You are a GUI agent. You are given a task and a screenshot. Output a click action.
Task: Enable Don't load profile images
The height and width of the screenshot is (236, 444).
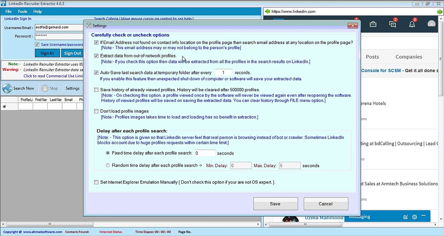click(96, 111)
